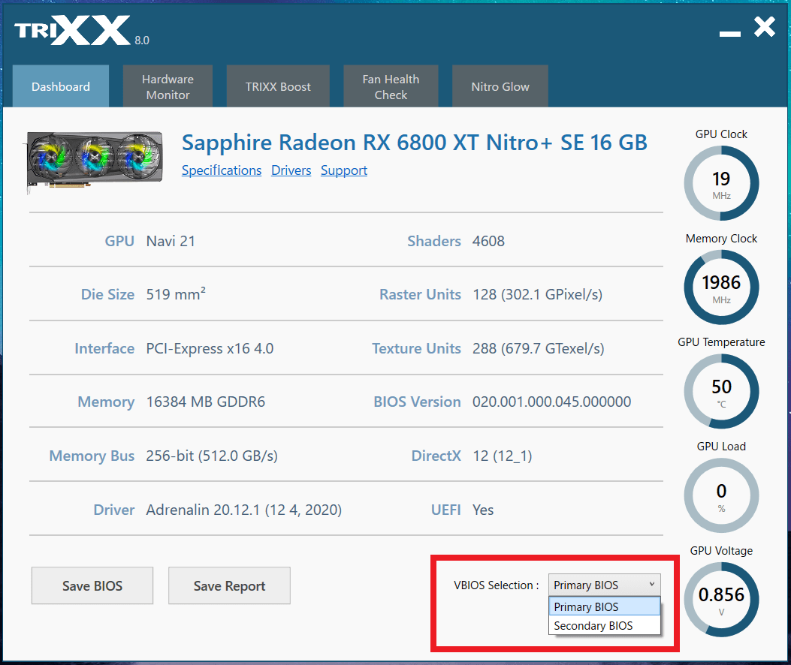
Task: Click the Die Size field label
Action: [108, 294]
